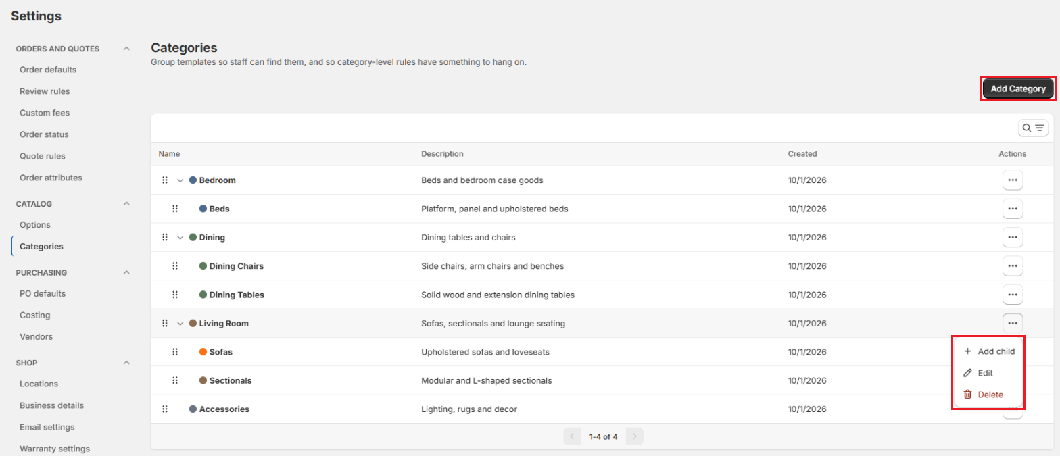Open the search and filter control
The height and width of the screenshot is (456, 1060).
tap(1034, 128)
